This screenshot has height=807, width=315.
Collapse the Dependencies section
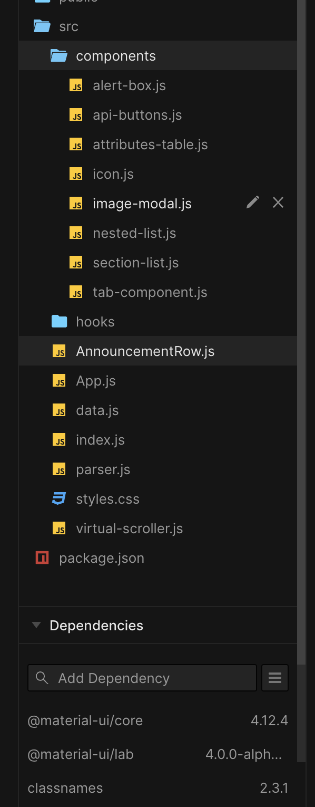(x=36, y=625)
